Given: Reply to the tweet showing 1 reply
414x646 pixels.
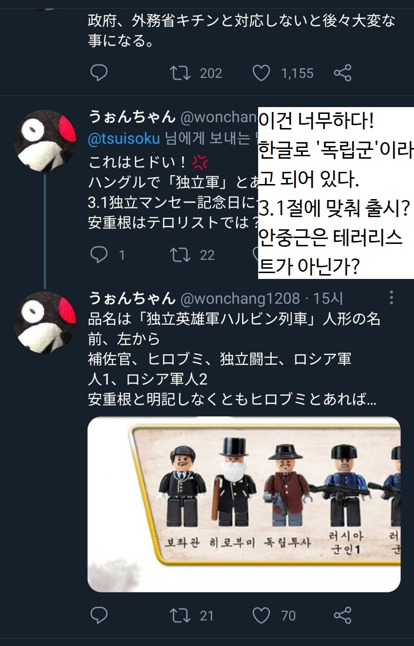Looking at the screenshot, I should pyautogui.click(x=99, y=255).
